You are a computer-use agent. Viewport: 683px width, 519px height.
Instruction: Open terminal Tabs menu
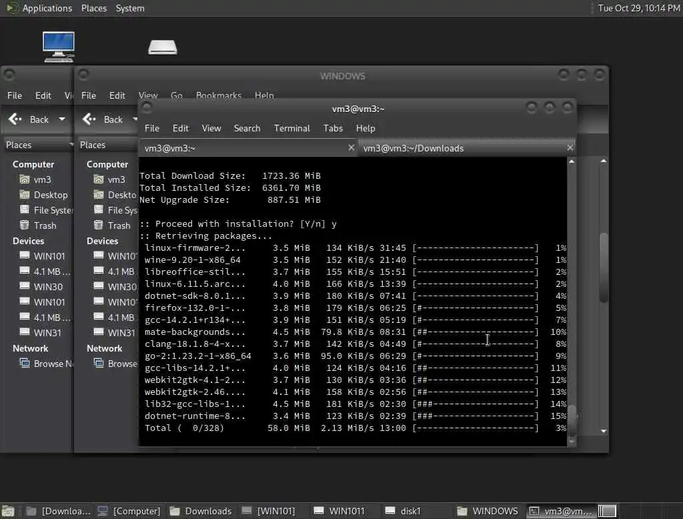coord(333,128)
